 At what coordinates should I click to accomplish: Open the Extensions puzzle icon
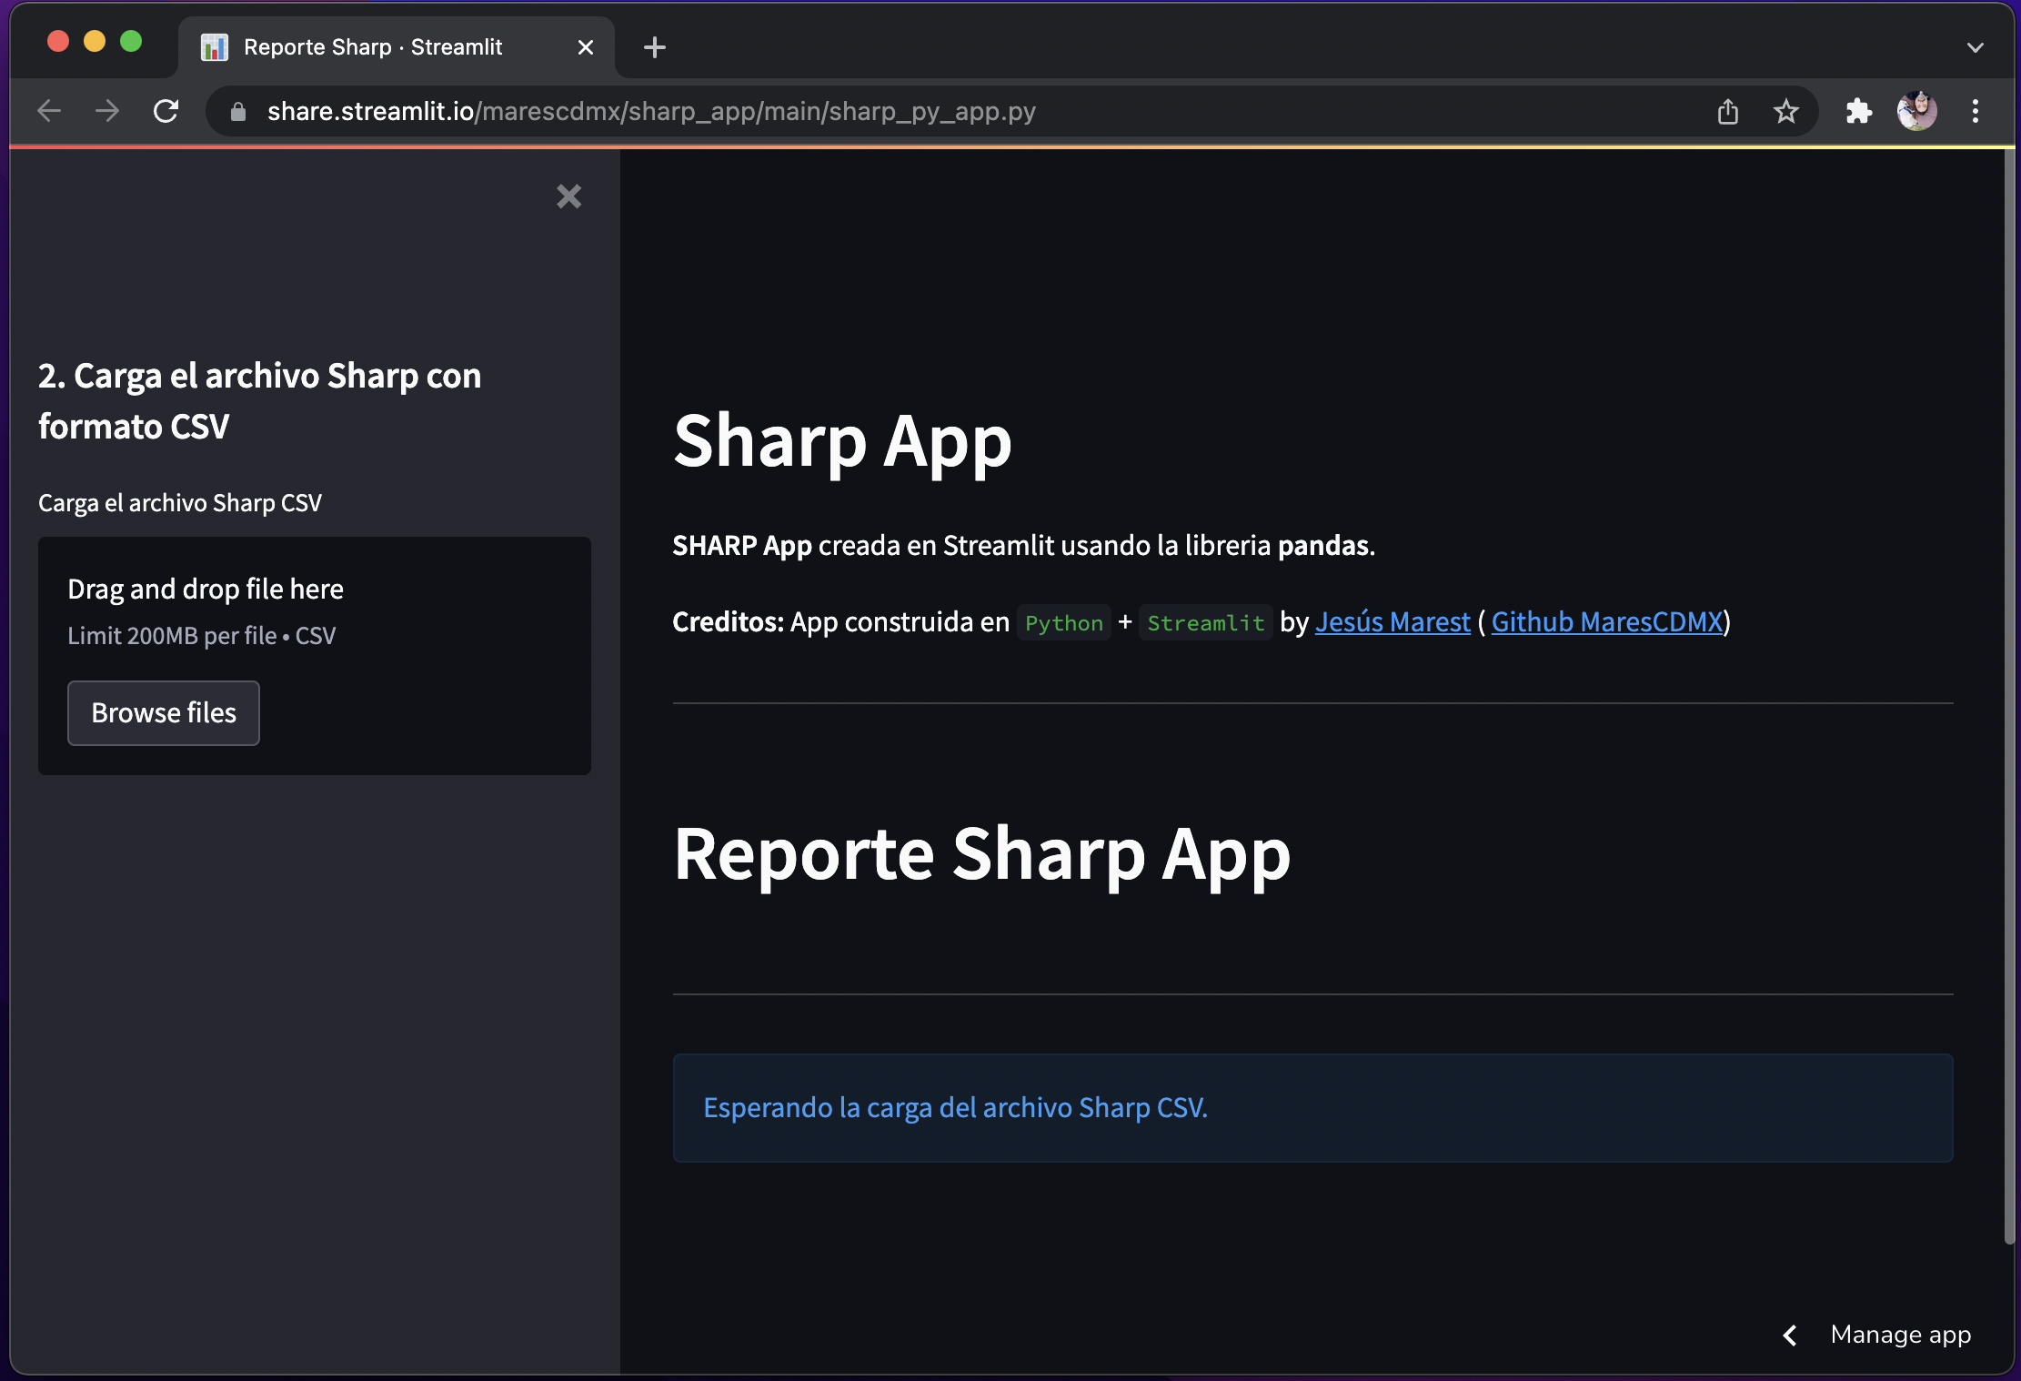click(1858, 111)
